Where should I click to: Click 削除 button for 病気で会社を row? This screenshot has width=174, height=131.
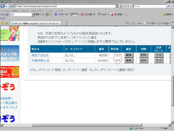143,55
